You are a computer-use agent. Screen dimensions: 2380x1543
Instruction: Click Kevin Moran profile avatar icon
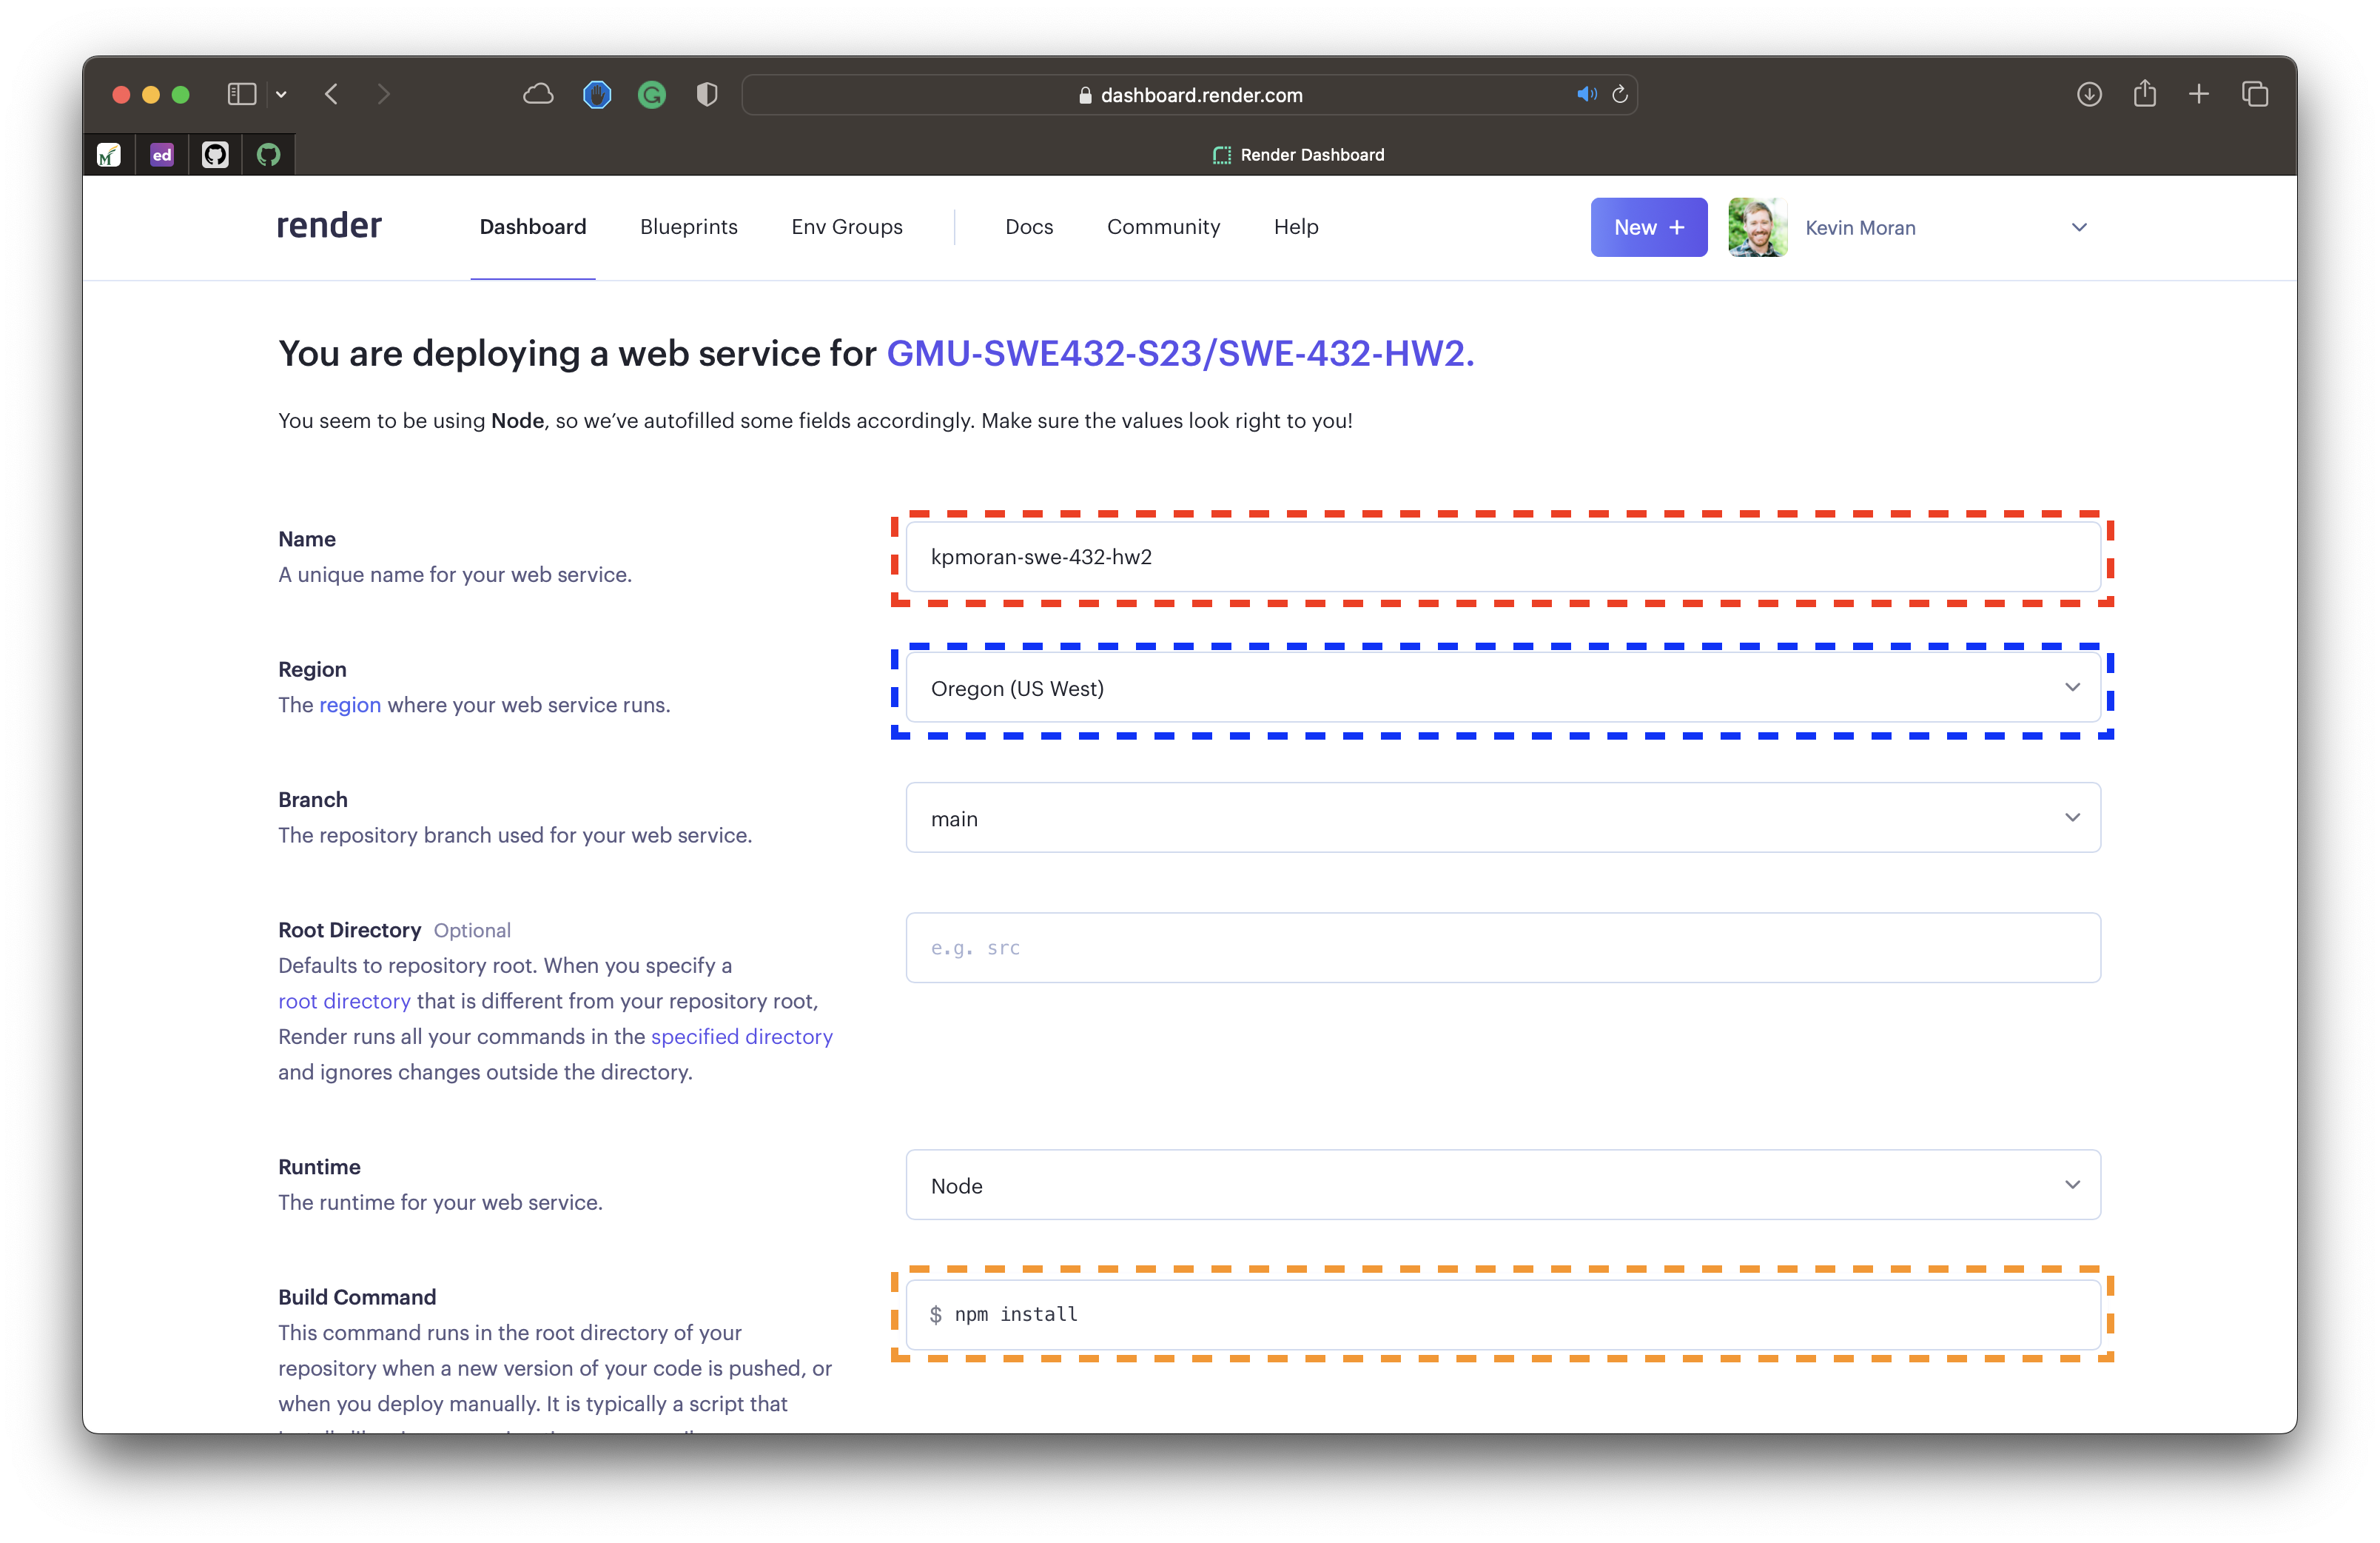[x=1755, y=227]
